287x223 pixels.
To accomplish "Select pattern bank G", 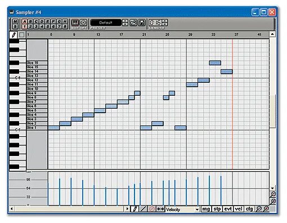I will [59, 21].
